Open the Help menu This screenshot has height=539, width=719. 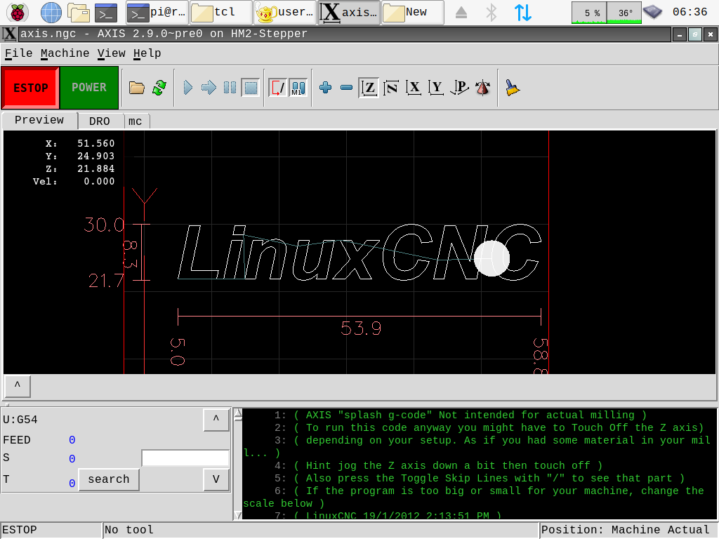pos(147,53)
